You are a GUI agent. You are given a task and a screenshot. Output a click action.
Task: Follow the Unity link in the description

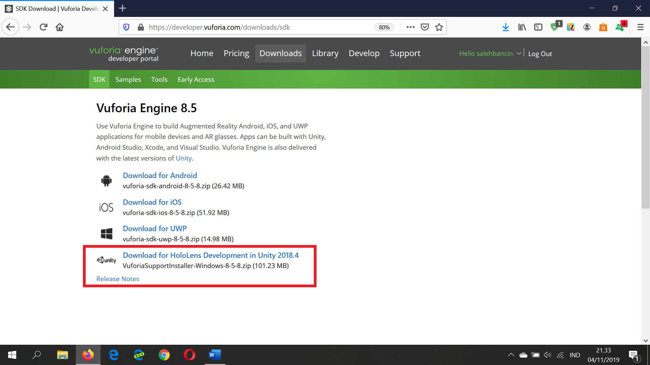click(x=184, y=158)
